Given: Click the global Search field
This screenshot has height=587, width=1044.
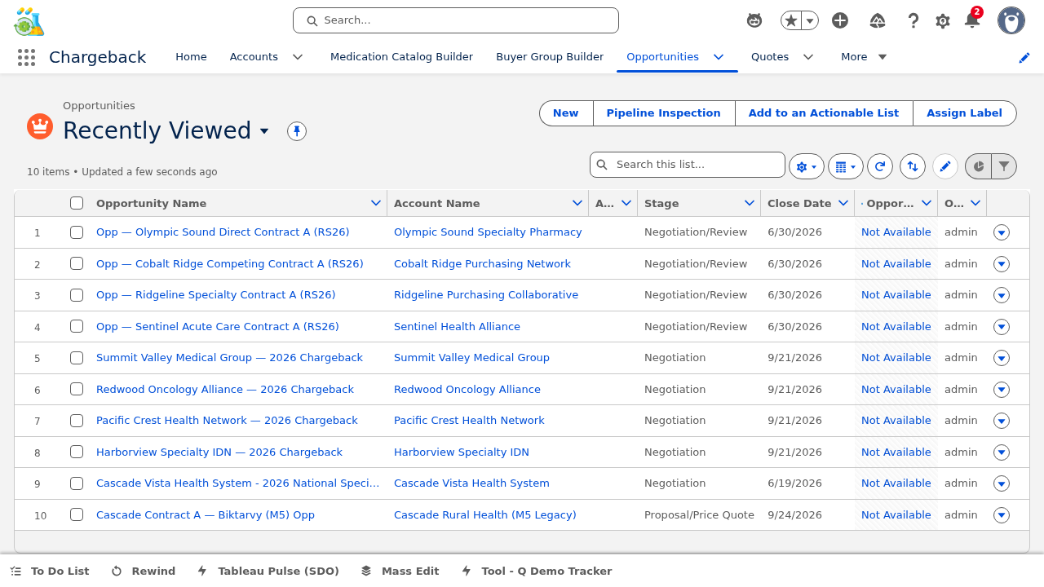Looking at the screenshot, I should coord(456,20).
